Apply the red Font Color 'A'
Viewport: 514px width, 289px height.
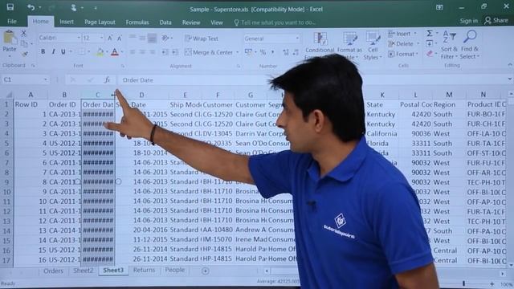114,52
